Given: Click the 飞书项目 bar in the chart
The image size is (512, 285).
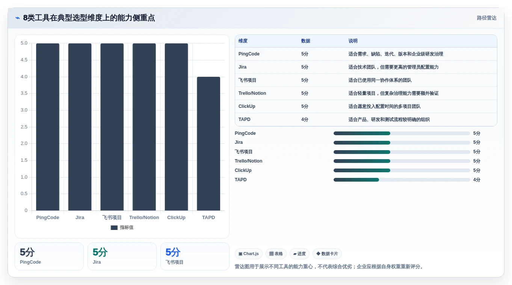Looking at the screenshot, I should point(112,127).
